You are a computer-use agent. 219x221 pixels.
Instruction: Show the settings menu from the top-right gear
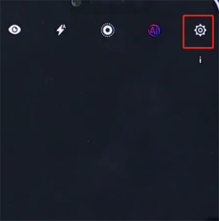(200, 30)
